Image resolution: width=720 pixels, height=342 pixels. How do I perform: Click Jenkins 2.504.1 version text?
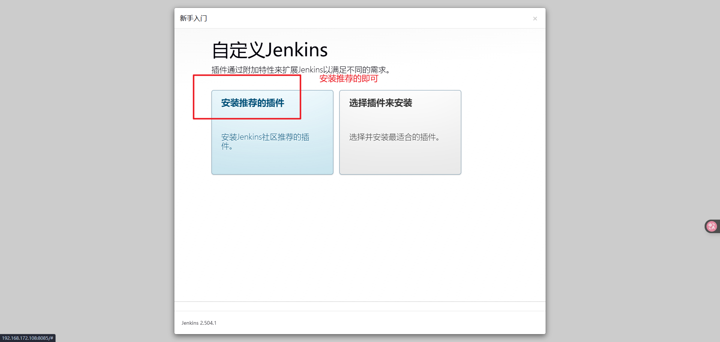(x=199, y=323)
